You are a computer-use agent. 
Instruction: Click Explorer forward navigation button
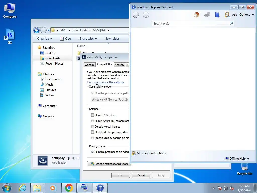43,30
